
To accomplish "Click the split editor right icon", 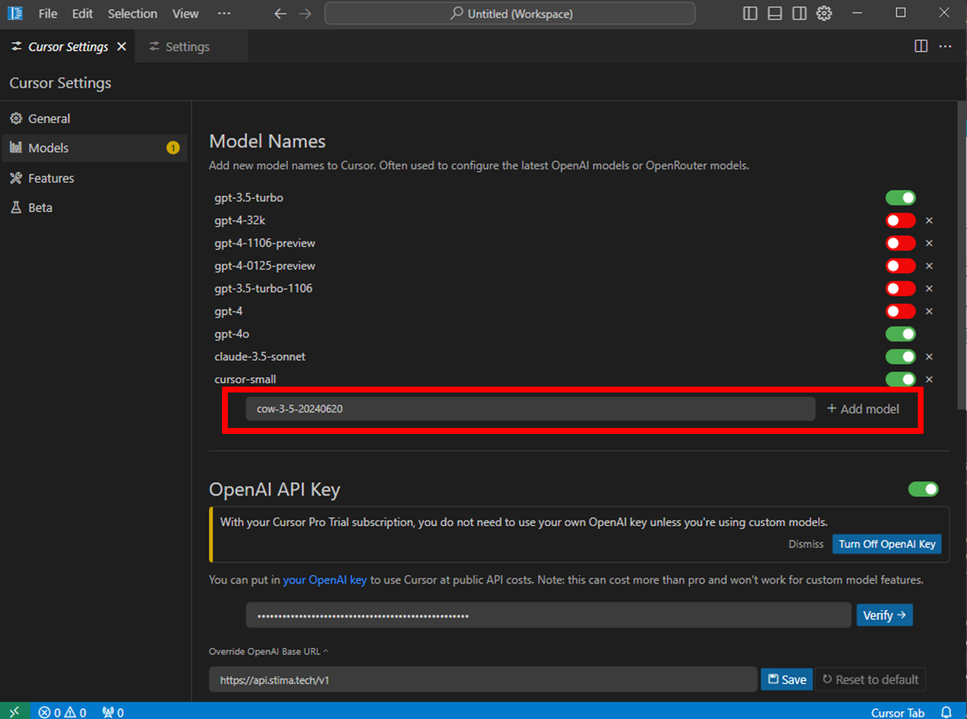I will pos(920,46).
